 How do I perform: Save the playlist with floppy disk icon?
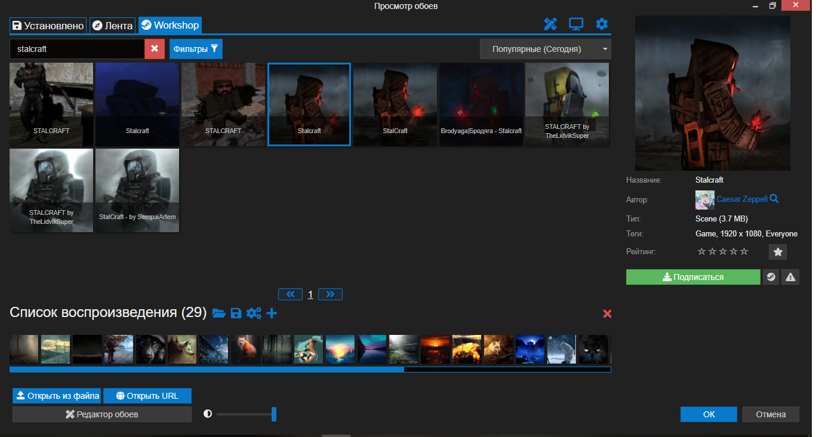point(236,313)
